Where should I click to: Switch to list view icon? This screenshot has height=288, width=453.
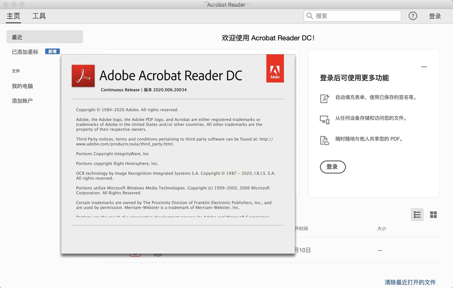click(x=417, y=215)
